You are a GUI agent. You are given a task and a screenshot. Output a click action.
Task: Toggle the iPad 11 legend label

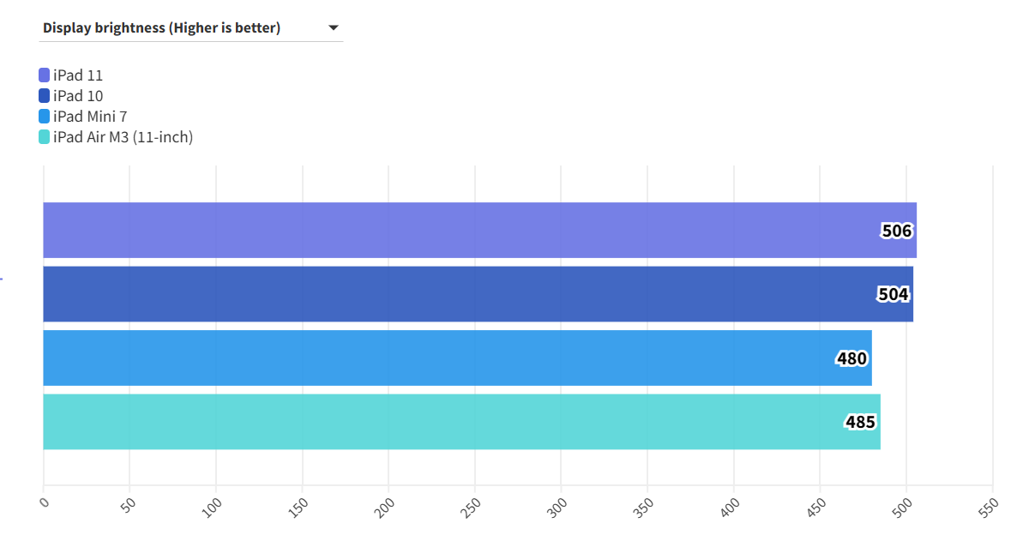pyautogui.click(x=78, y=75)
